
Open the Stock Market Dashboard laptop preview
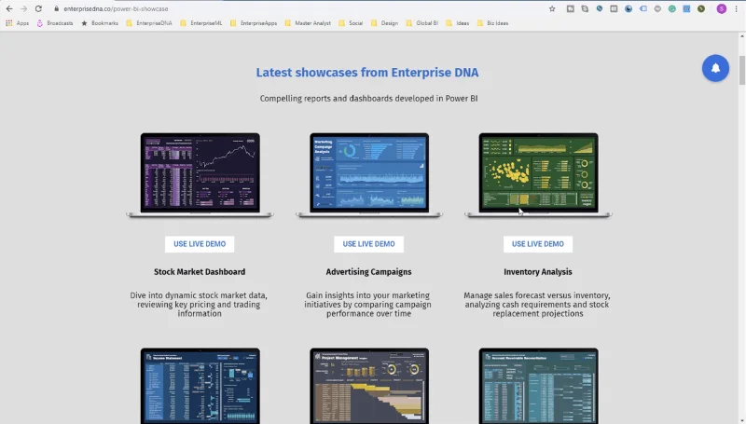(200, 175)
